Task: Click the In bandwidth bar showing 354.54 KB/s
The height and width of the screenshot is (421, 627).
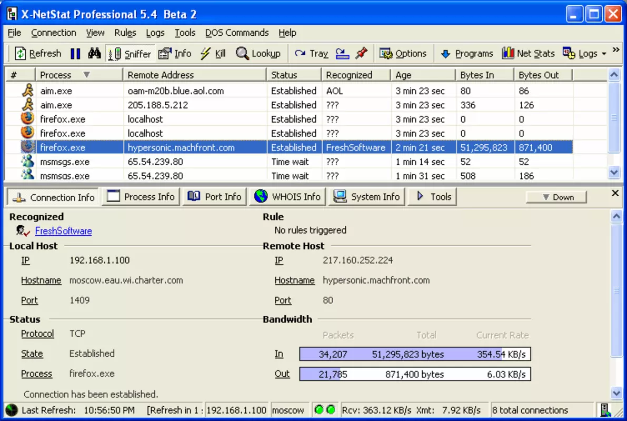Action: [415, 354]
